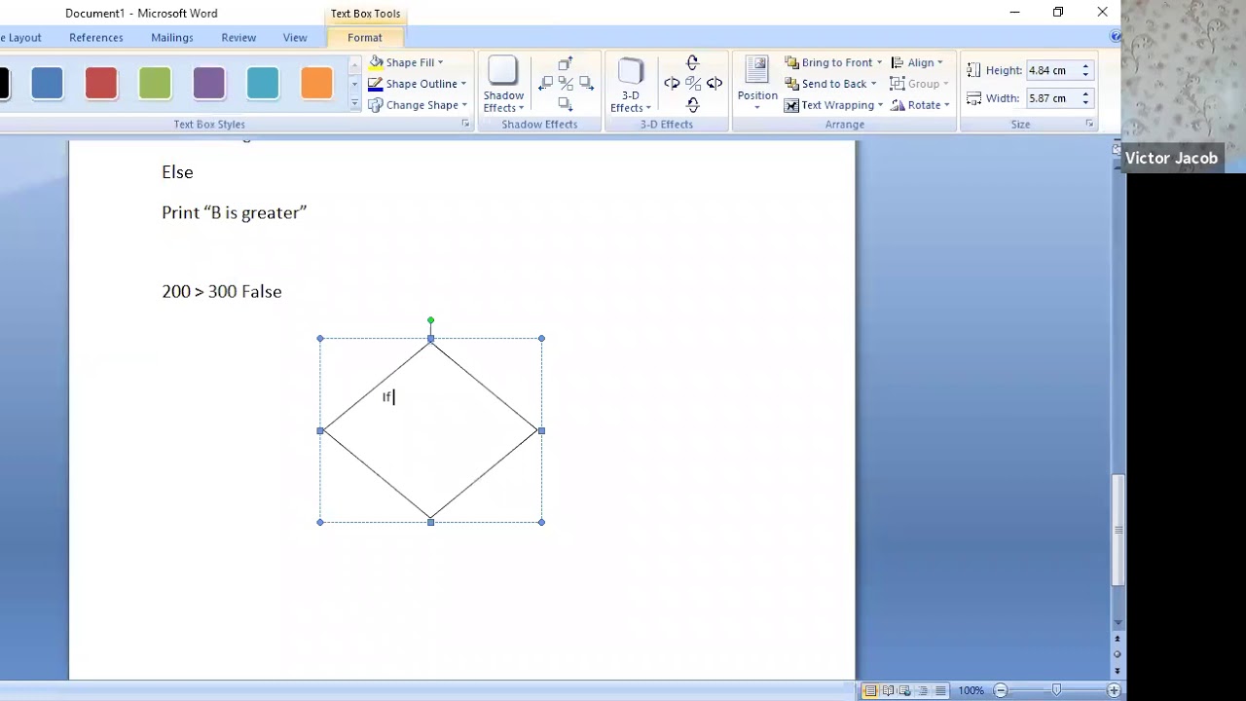
Task: Select the green text box style
Action: [x=155, y=84]
